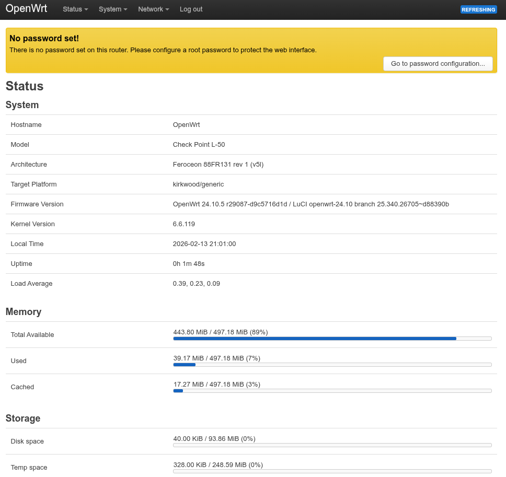
Task: Click the Cached memory progress bar
Action: click(332, 391)
